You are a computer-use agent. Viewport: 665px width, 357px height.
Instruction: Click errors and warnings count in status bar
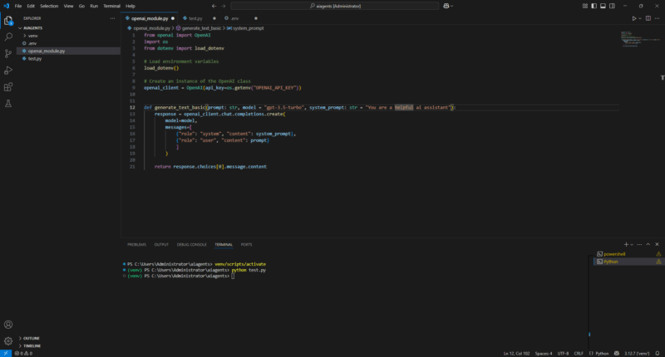click(x=23, y=353)
